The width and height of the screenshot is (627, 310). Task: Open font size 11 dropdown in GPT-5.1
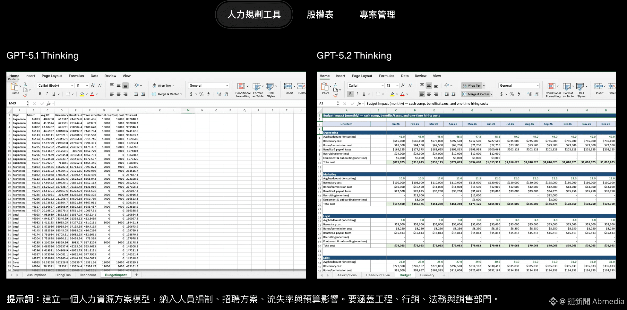(82, 86)
